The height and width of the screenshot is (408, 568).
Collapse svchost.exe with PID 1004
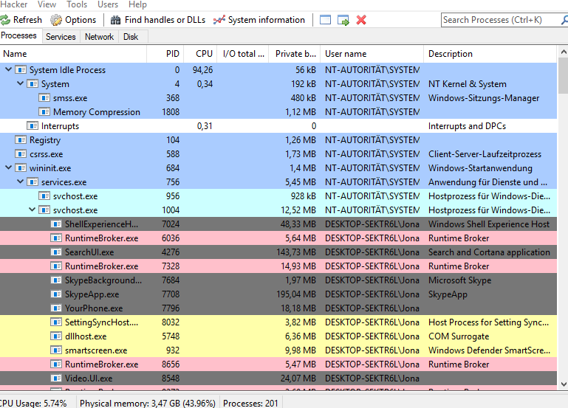pos(32,210)
